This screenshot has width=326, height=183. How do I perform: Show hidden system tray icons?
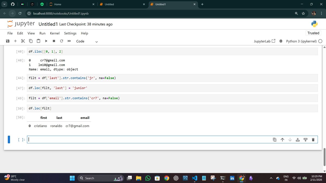pos(271,178)
